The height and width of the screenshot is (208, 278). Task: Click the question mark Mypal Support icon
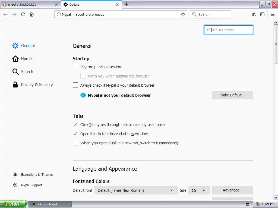[x=15, y=185]
